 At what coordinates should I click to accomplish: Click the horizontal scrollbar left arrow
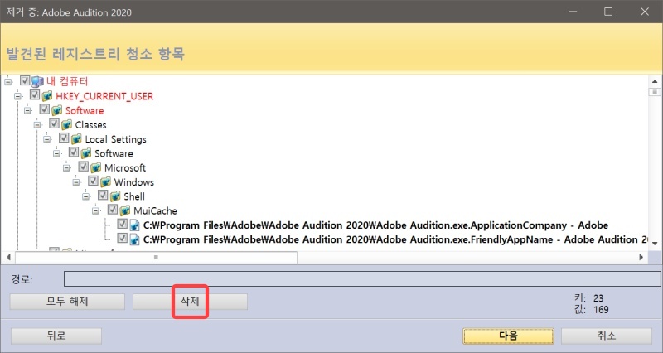click(8, 257)
